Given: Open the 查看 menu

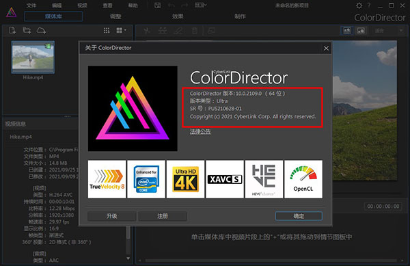Looking at the screenshot, I should 107,5.
